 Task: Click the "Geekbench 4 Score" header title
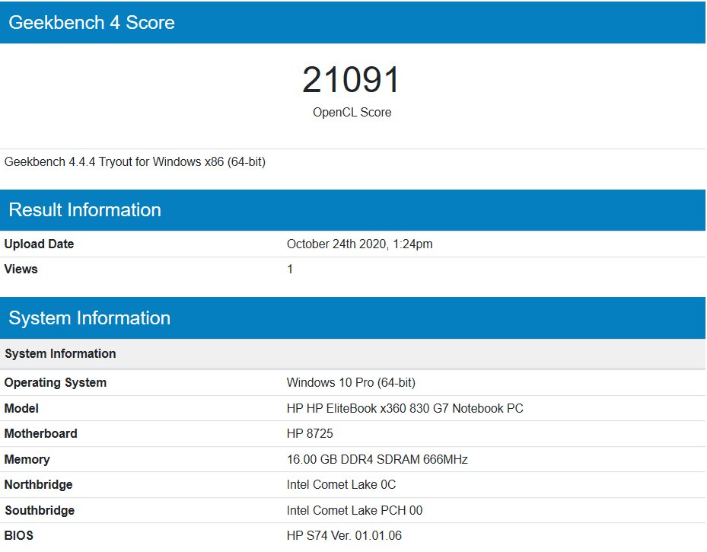click(x=91, y=23)
